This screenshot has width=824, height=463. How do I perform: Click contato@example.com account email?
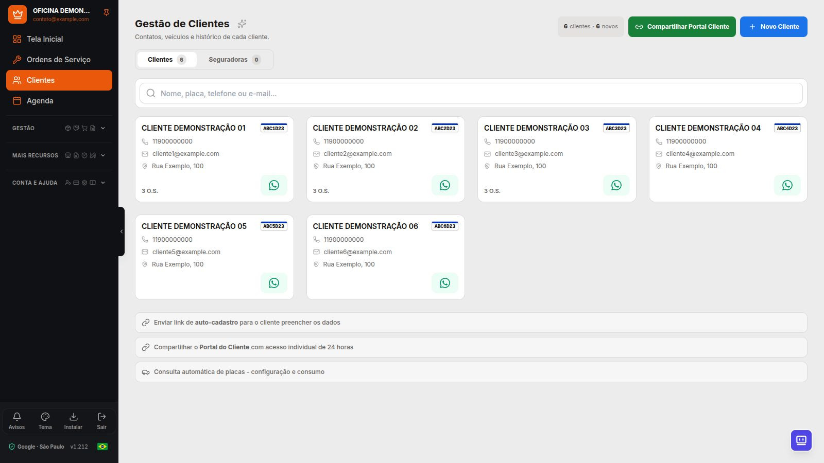click(61, 19)
